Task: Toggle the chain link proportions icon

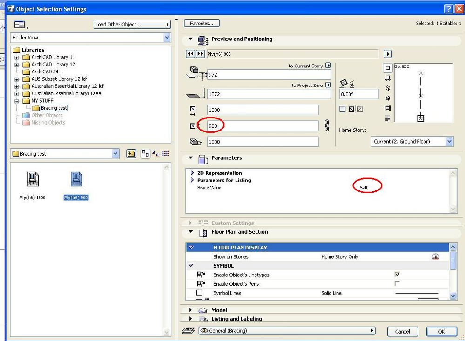Action: pyautogui.click(x=327, y=125)
